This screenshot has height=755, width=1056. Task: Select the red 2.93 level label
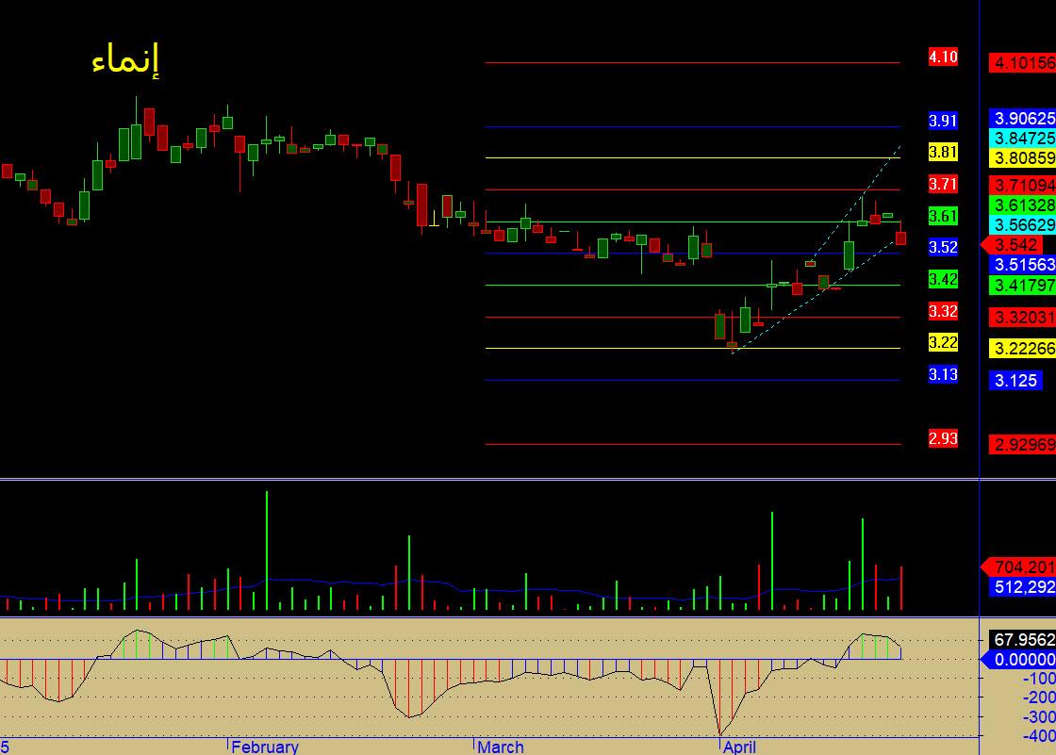[943, 438]
